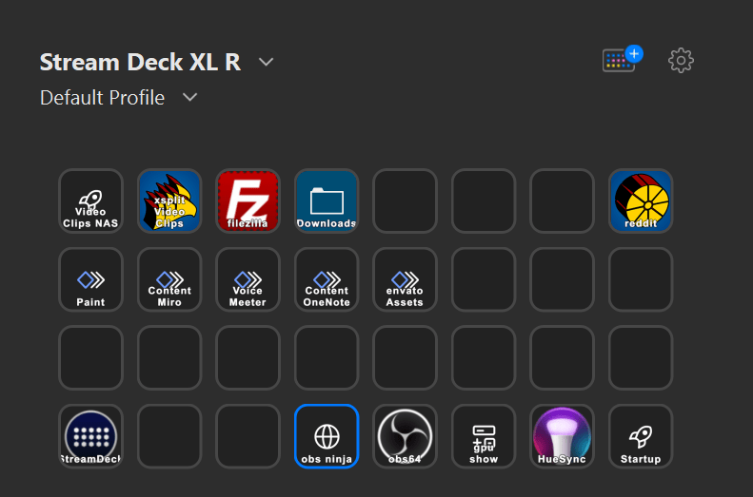Select the empty key right of Downloads
This screenshot has width=753, height=497.
pyautogui.click(x=405, y=201)
